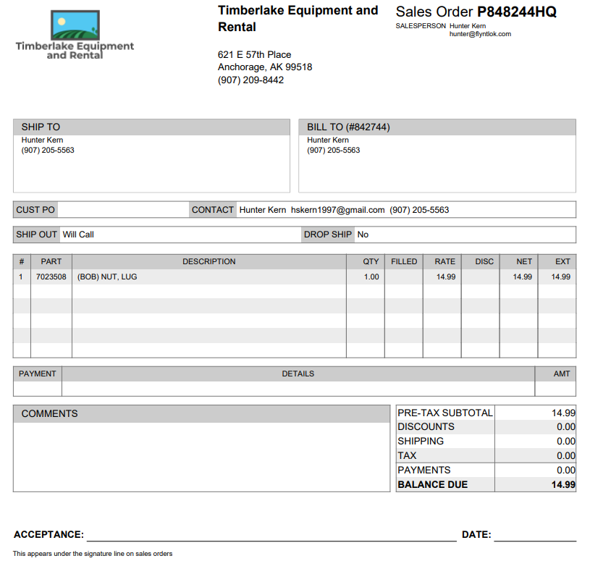Click the quantity value 1.00
This screenshot has height=561, width=590.
(x=371, y=277)
